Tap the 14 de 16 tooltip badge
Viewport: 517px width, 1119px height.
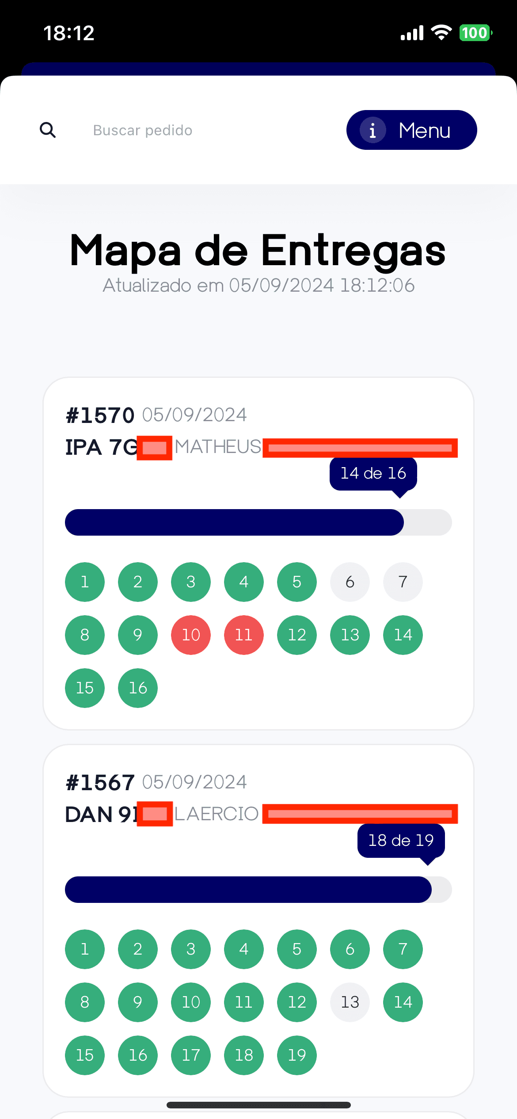[x=373, y=473]
